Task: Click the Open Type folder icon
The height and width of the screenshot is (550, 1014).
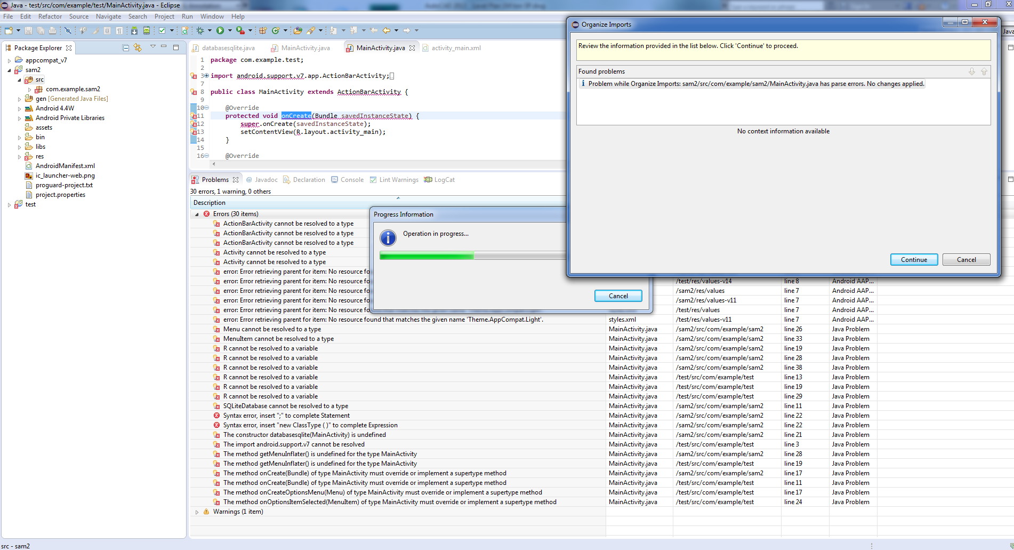Action: tap(298, 30)
